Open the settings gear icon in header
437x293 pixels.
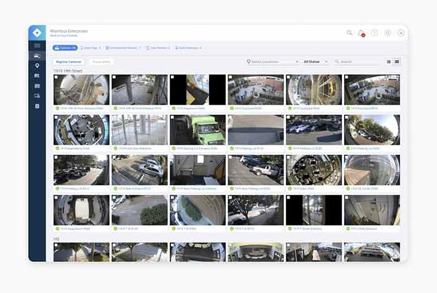(388, 33)
